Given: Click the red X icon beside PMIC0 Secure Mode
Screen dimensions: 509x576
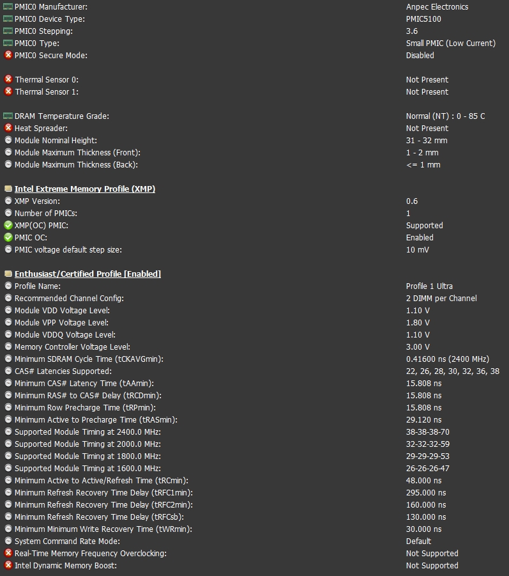Looking at the screenshot, I should click(8, 55).
